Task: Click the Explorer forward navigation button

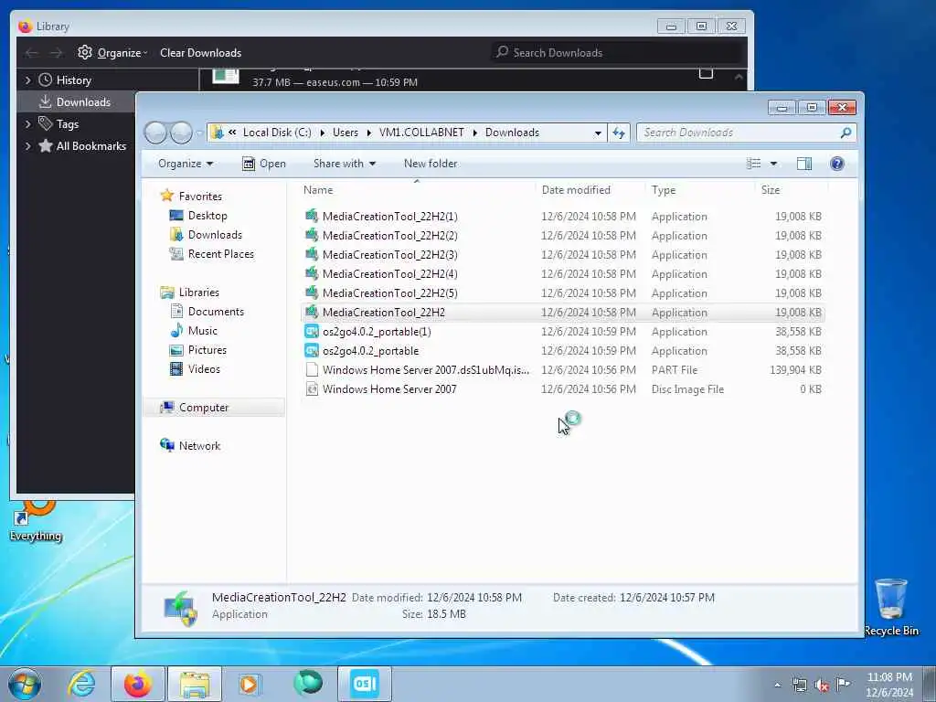Action: tap(181, 133)
